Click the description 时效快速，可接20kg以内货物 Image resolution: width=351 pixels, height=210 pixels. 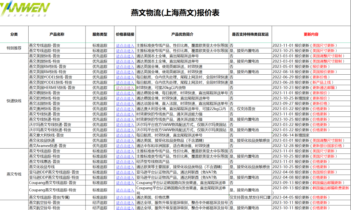(x=161, y=88)
